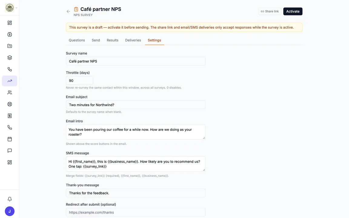Viewport: 349px width, 218px height.
Task: Click the 'Never re-survey the same contact' hint
Action: point(124,88)
